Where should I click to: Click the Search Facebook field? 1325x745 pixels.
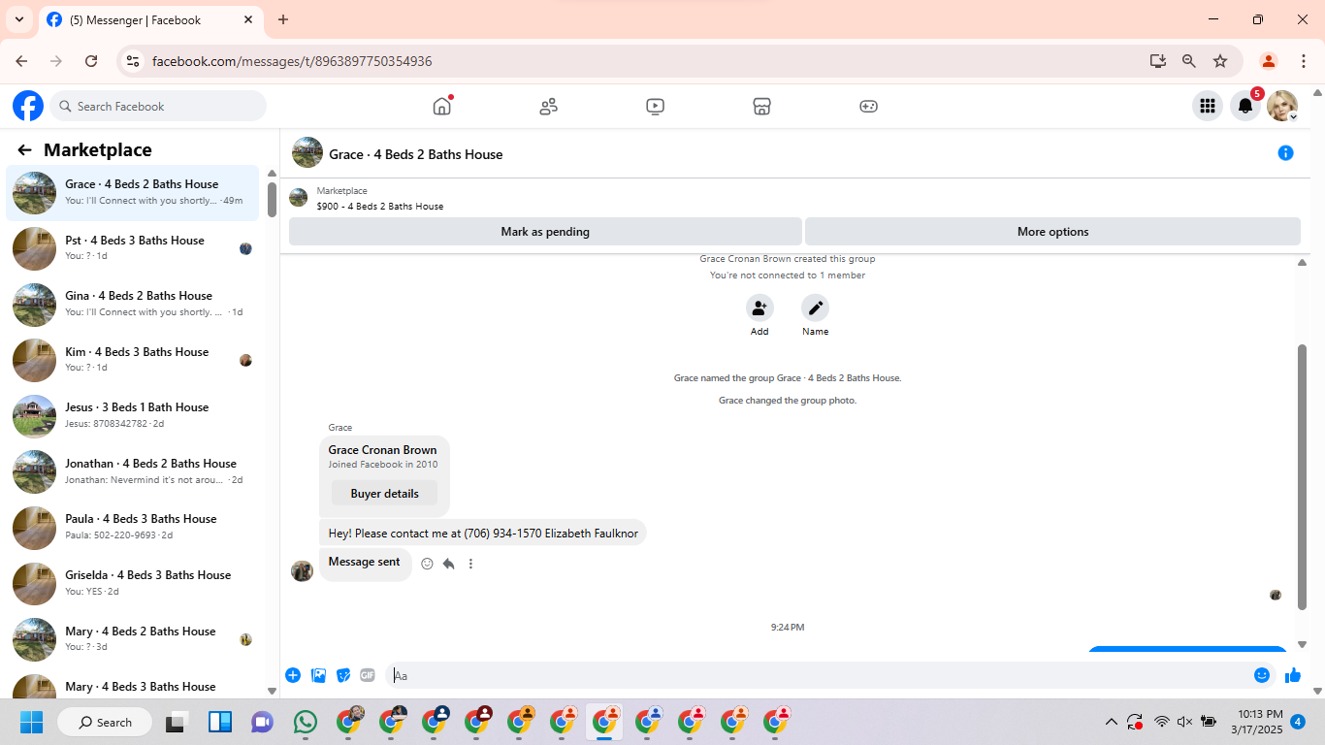point(158,106)
